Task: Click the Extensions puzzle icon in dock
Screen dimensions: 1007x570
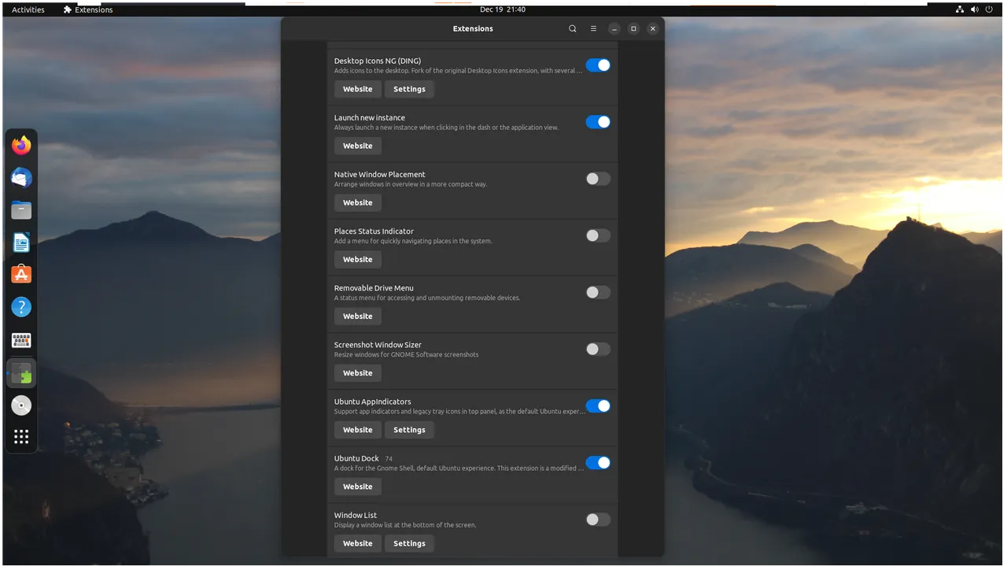Action: click(21, 373)
